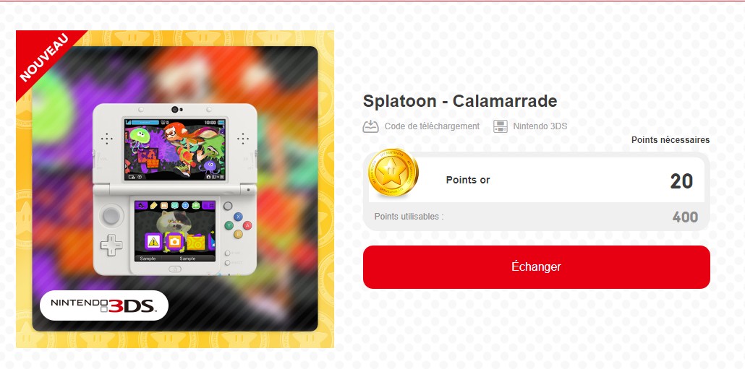Click the 3DS D-pad in product image
Screen dimensions: 745x369
[111, 246]
